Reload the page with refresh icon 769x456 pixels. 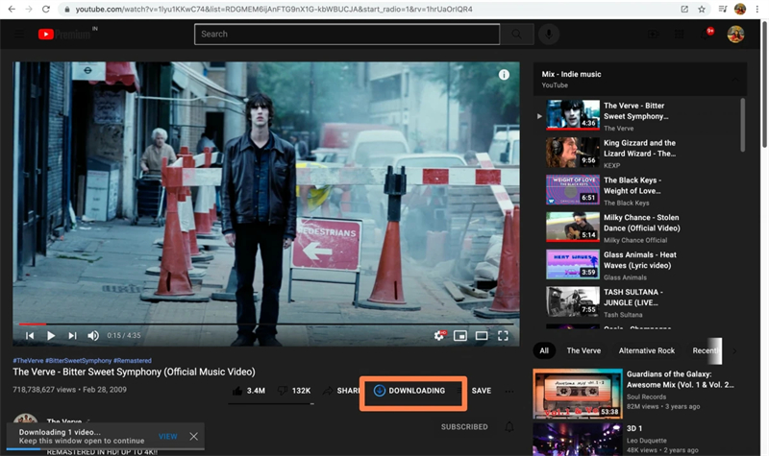[x=45, y=9]
